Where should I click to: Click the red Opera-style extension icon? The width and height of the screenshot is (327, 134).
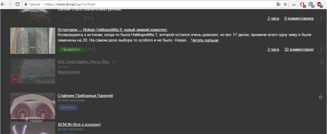pos(302,4)
